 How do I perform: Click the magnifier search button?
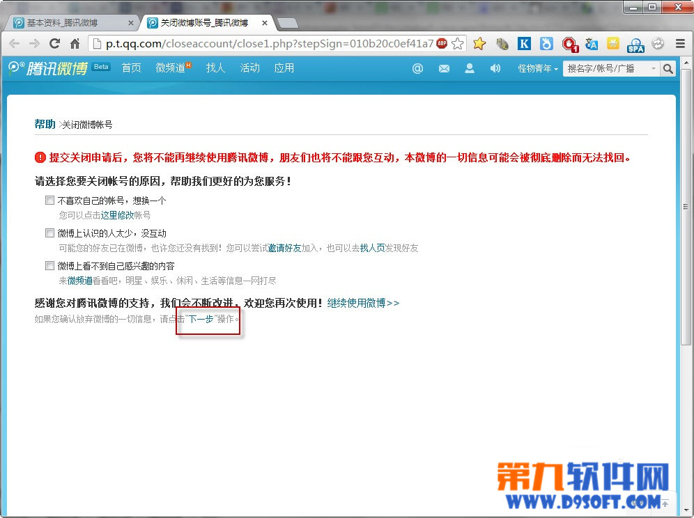tap(668, 68)
